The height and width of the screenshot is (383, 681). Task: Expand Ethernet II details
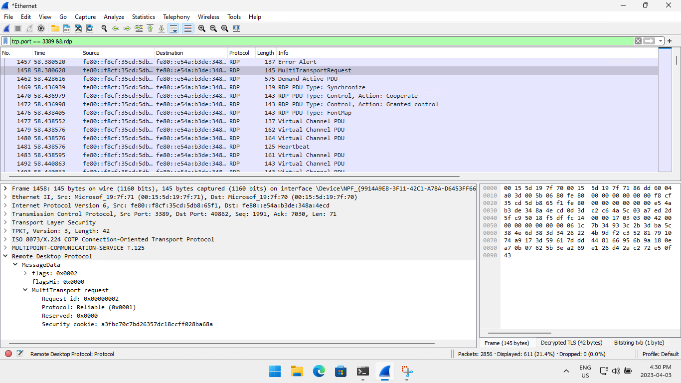pyautogui.click(x=5, y=197)
